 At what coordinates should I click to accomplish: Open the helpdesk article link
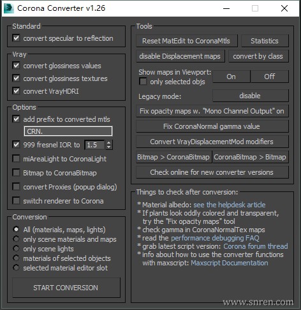[230, 205]
